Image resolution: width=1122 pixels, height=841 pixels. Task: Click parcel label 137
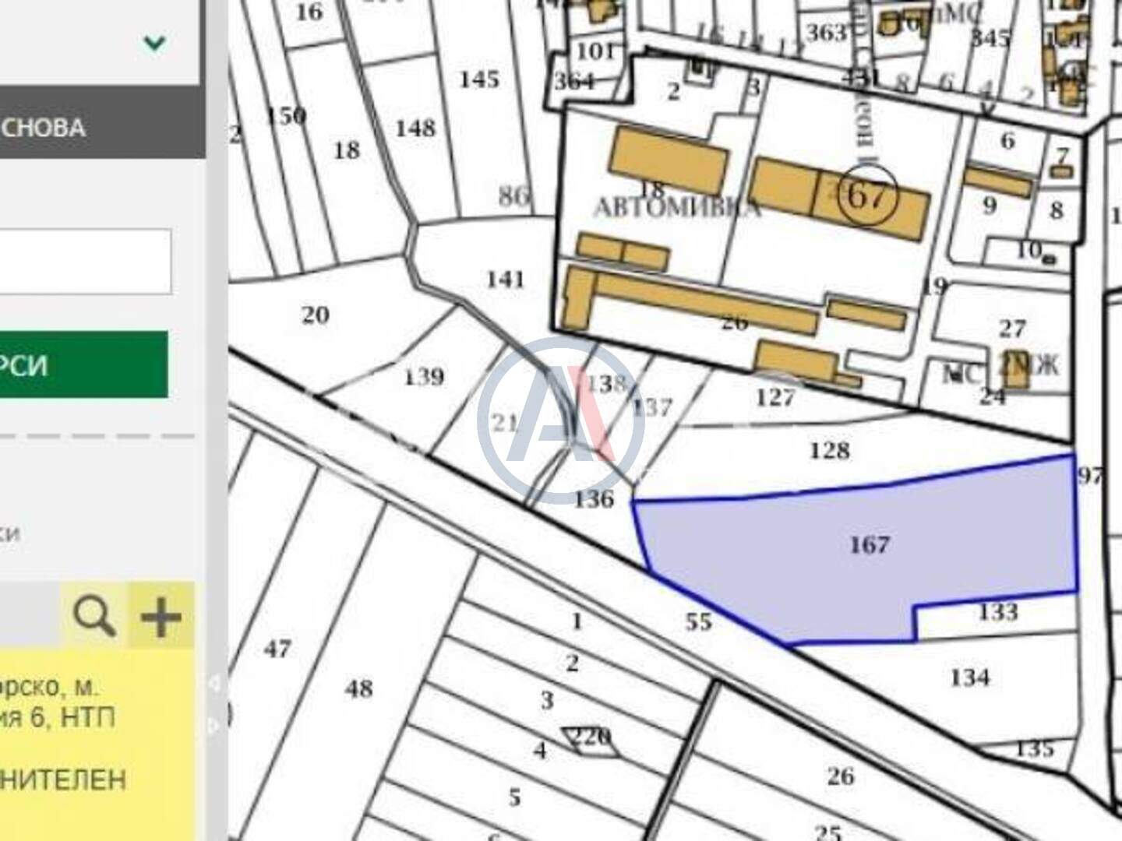[x=651, y=406]
